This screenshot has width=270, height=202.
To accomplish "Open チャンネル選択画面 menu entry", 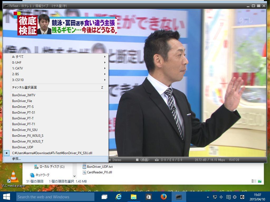I will [x=56, y=87].
